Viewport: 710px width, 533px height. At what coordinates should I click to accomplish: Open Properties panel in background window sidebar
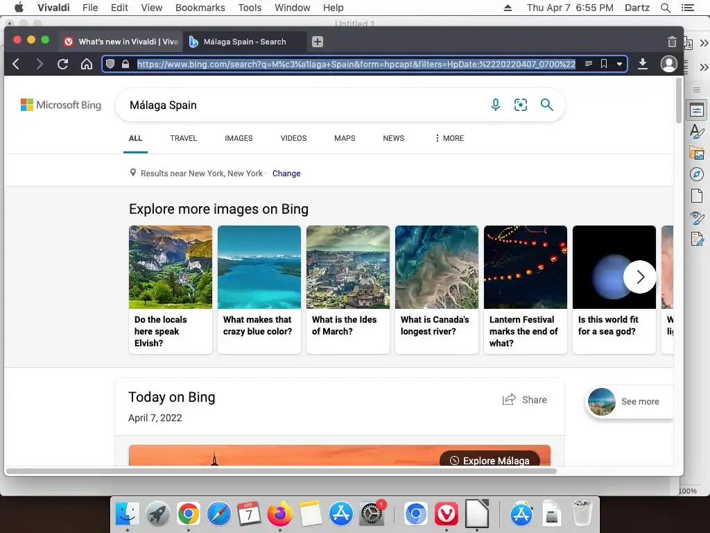(x=697, y=110)
